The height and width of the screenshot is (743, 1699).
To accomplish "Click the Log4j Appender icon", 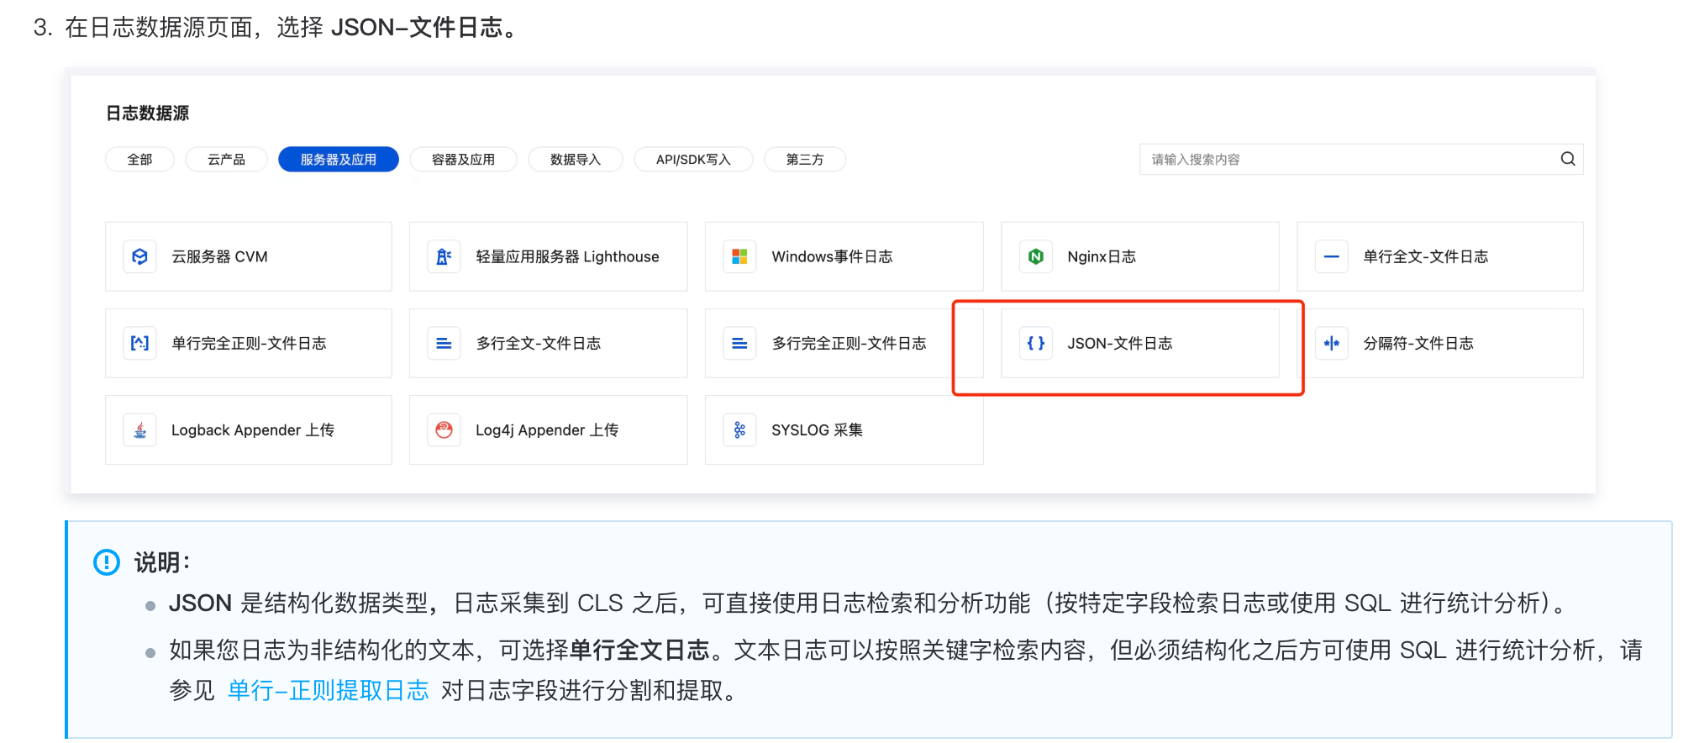I will click(444, 429).
